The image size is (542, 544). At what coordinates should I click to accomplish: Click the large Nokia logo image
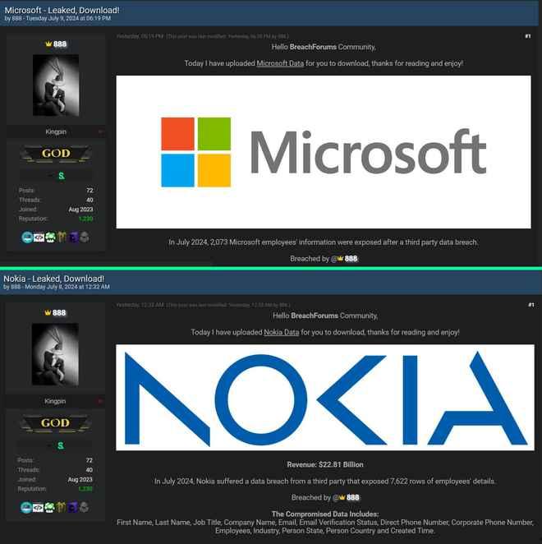(x=324, y=398)
